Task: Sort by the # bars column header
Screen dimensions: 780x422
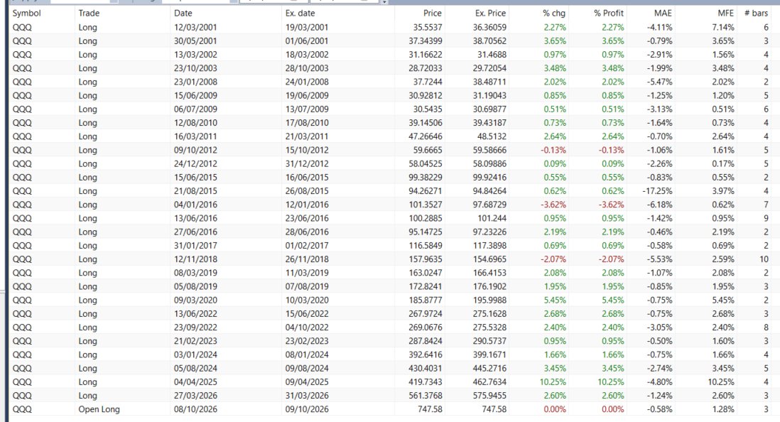Action: click(756, 13)
